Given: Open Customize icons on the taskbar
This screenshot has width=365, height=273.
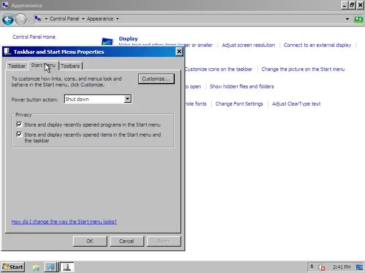Looking at the screenshot, I should click(219, 69).
